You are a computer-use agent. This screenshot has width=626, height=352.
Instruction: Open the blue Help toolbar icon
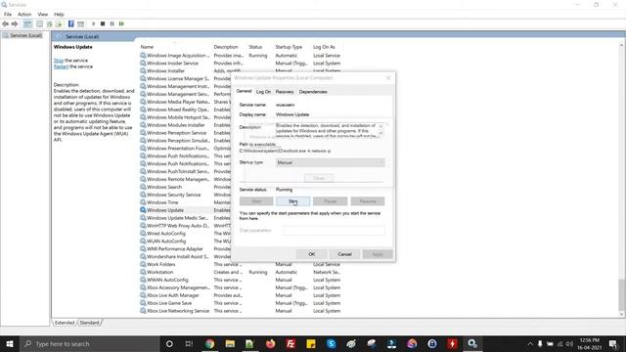[x=71, y=23]
